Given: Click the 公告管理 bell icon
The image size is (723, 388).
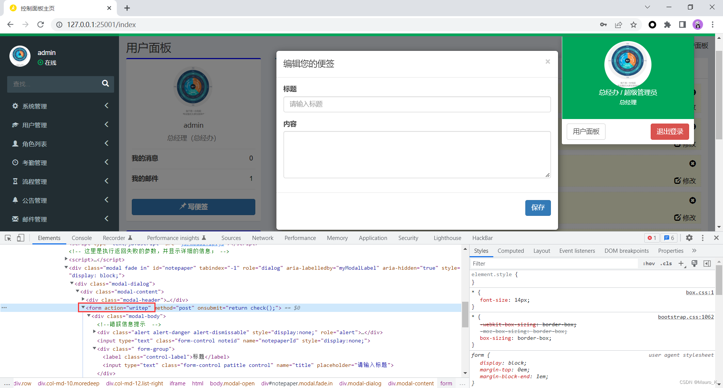Looking at the screenshot, I should [15, 200].
